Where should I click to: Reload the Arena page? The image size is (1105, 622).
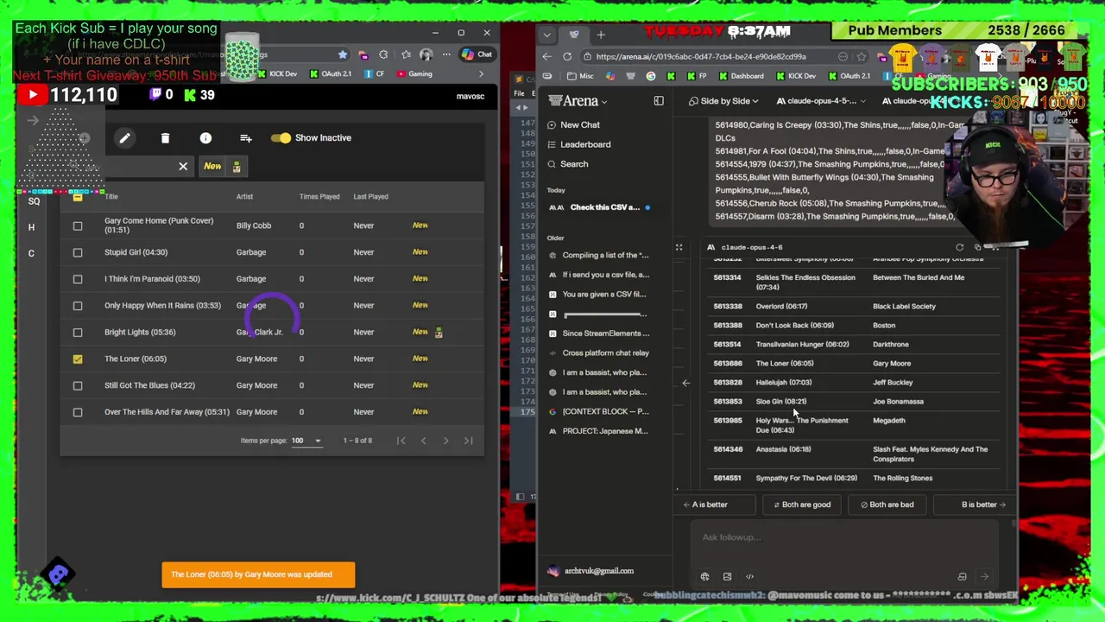(567, 57)
